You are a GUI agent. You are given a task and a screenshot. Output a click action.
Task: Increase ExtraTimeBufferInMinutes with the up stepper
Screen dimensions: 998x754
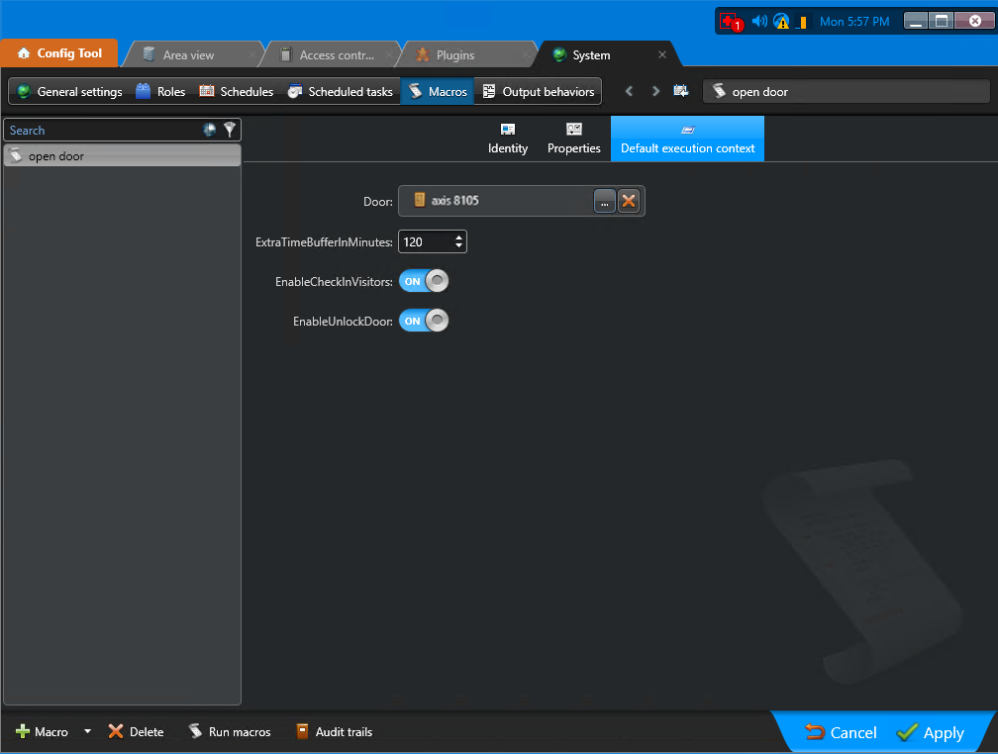[458, 236]
